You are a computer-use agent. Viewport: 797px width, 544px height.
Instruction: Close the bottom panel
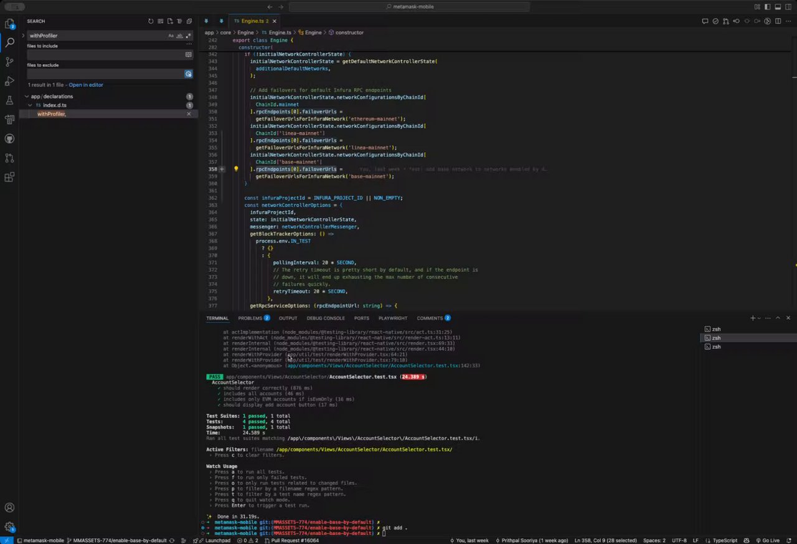[788, 318]
